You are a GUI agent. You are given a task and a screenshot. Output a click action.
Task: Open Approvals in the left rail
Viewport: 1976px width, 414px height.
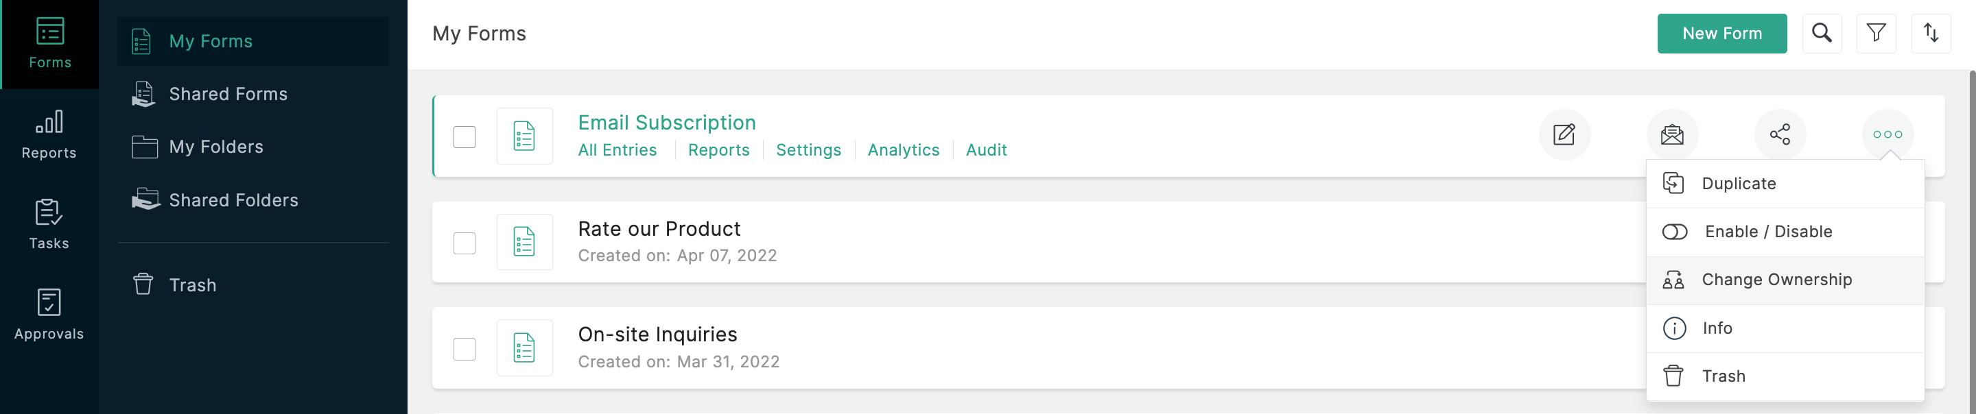49,315
